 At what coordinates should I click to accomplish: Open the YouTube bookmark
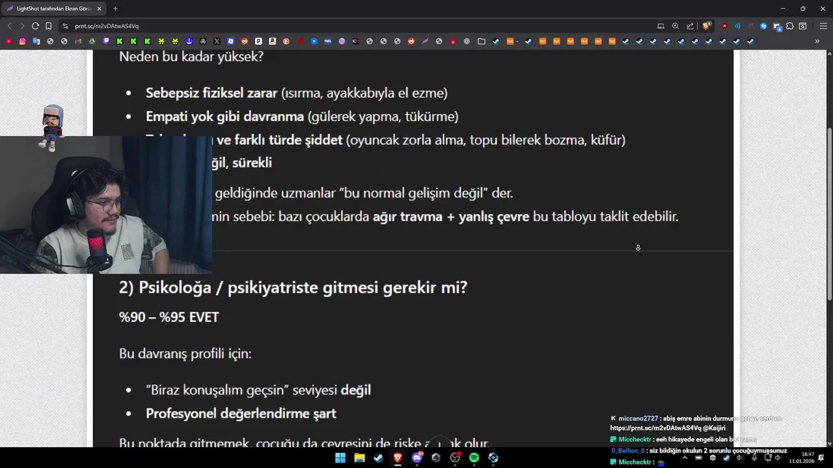pos(8,42)
